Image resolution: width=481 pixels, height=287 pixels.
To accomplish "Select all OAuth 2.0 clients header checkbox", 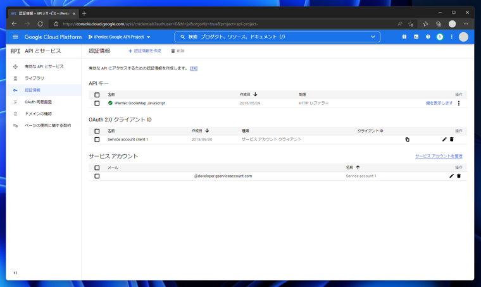I will click(97, 131).
